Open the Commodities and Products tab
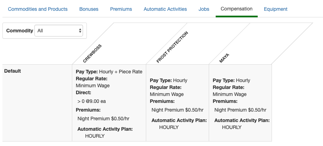The height and width of the screenshot is (146, 323). point(38,9)
